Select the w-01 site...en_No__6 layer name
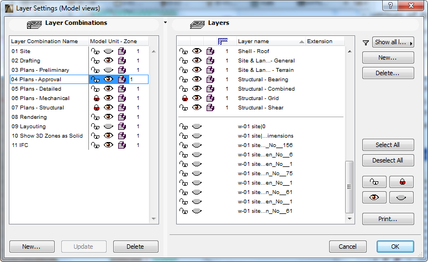 click(x=265, y=155)
